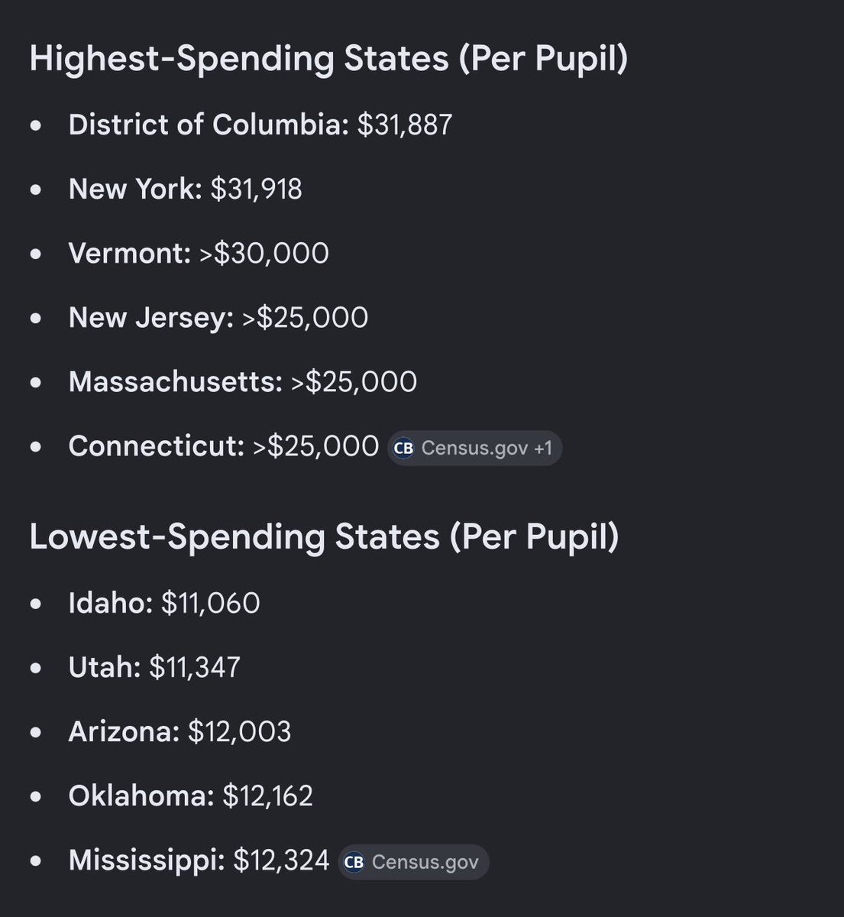This screenshot has width=844, height=917.
Task: Click the District of Columbia entry
Action: (260, 125)
